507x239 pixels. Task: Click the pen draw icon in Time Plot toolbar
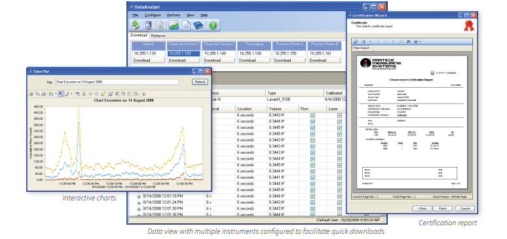coord(67,94)
